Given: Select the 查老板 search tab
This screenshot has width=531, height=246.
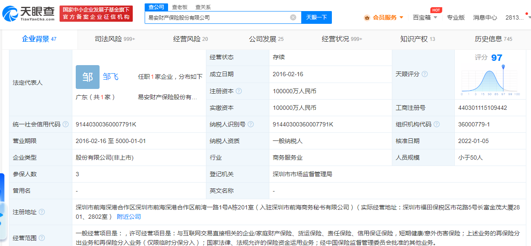Looking at the screenshot, I should click(180, 7).
